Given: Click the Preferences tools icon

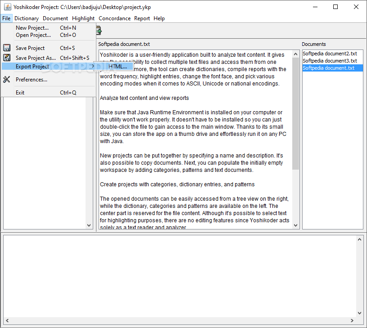Looking at the screenshot, I should [x=7, y=80].
